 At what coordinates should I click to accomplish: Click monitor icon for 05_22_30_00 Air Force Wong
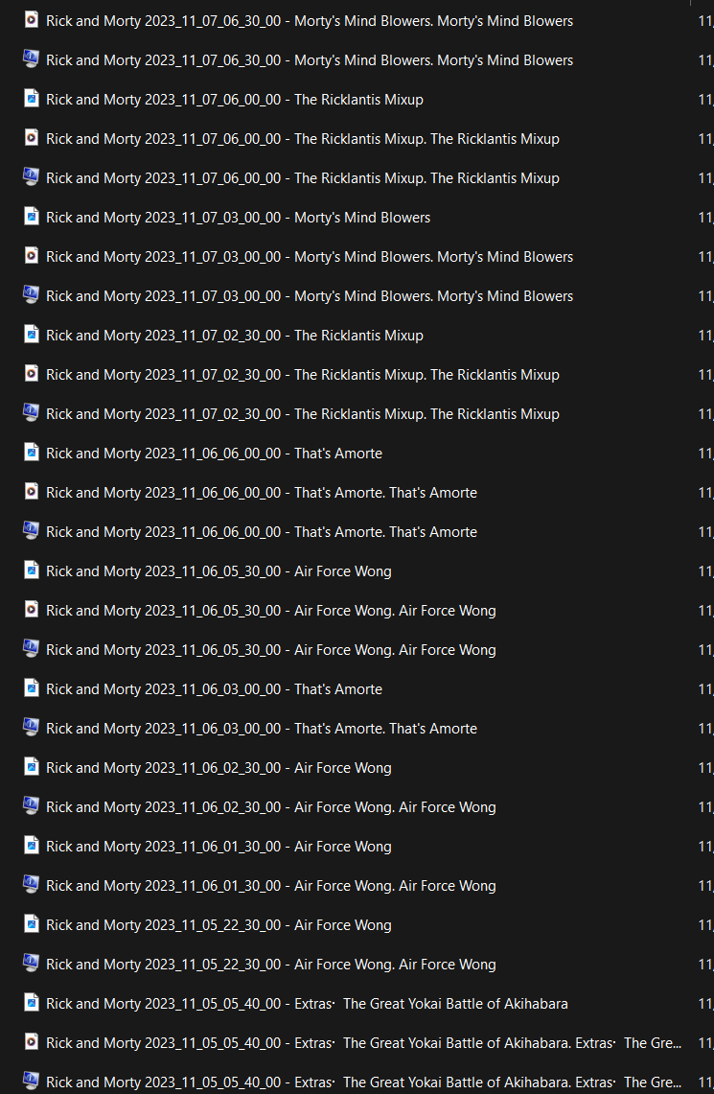coord(31,964)
